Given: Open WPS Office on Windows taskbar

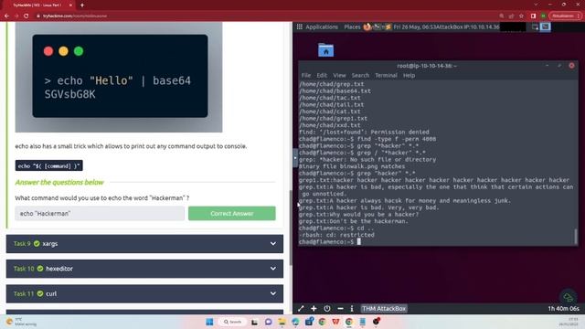Looking at the screenshot, I should point(335,322).
